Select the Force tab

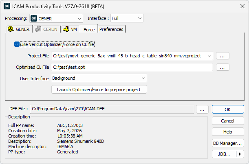(x=89, y=29)
